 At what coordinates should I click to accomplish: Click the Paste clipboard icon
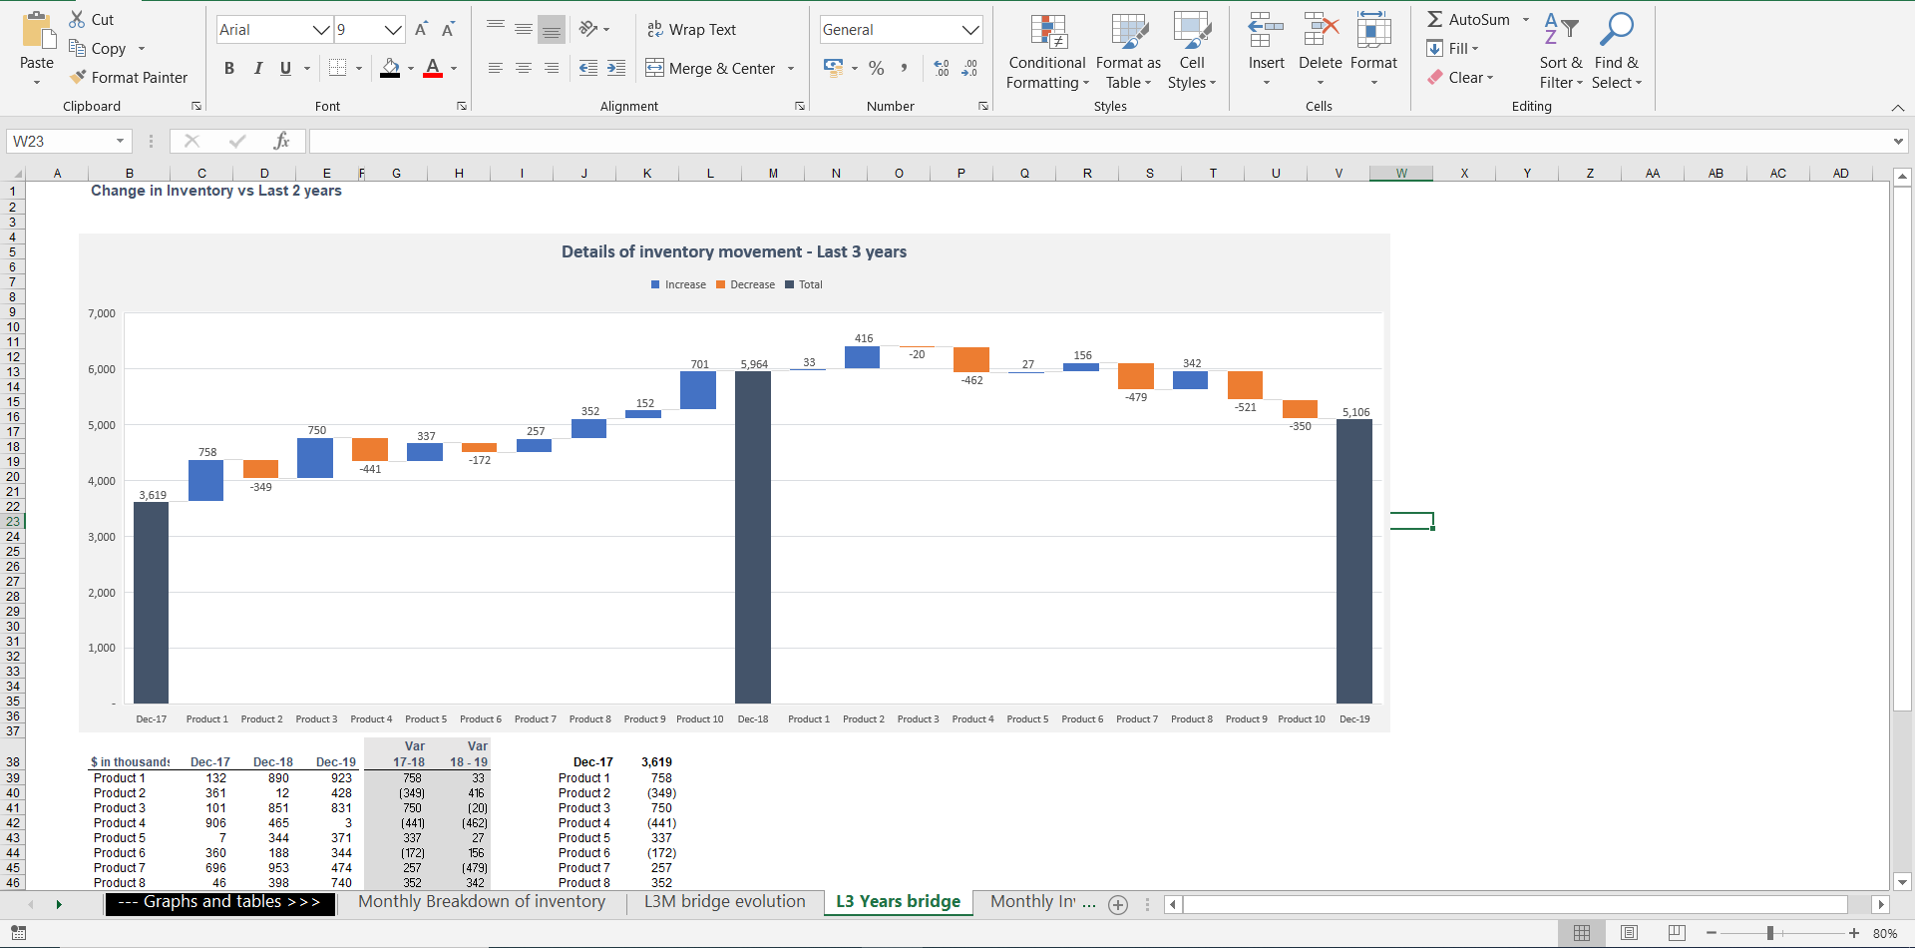38,30
